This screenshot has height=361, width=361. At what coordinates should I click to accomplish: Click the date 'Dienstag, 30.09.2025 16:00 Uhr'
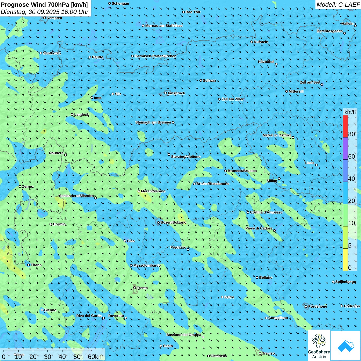(x=45, y=12)
